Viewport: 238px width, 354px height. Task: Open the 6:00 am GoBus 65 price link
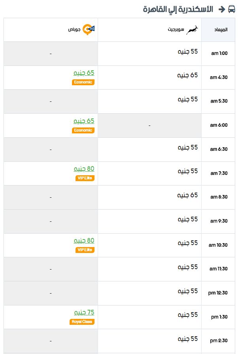coord(84,121)
